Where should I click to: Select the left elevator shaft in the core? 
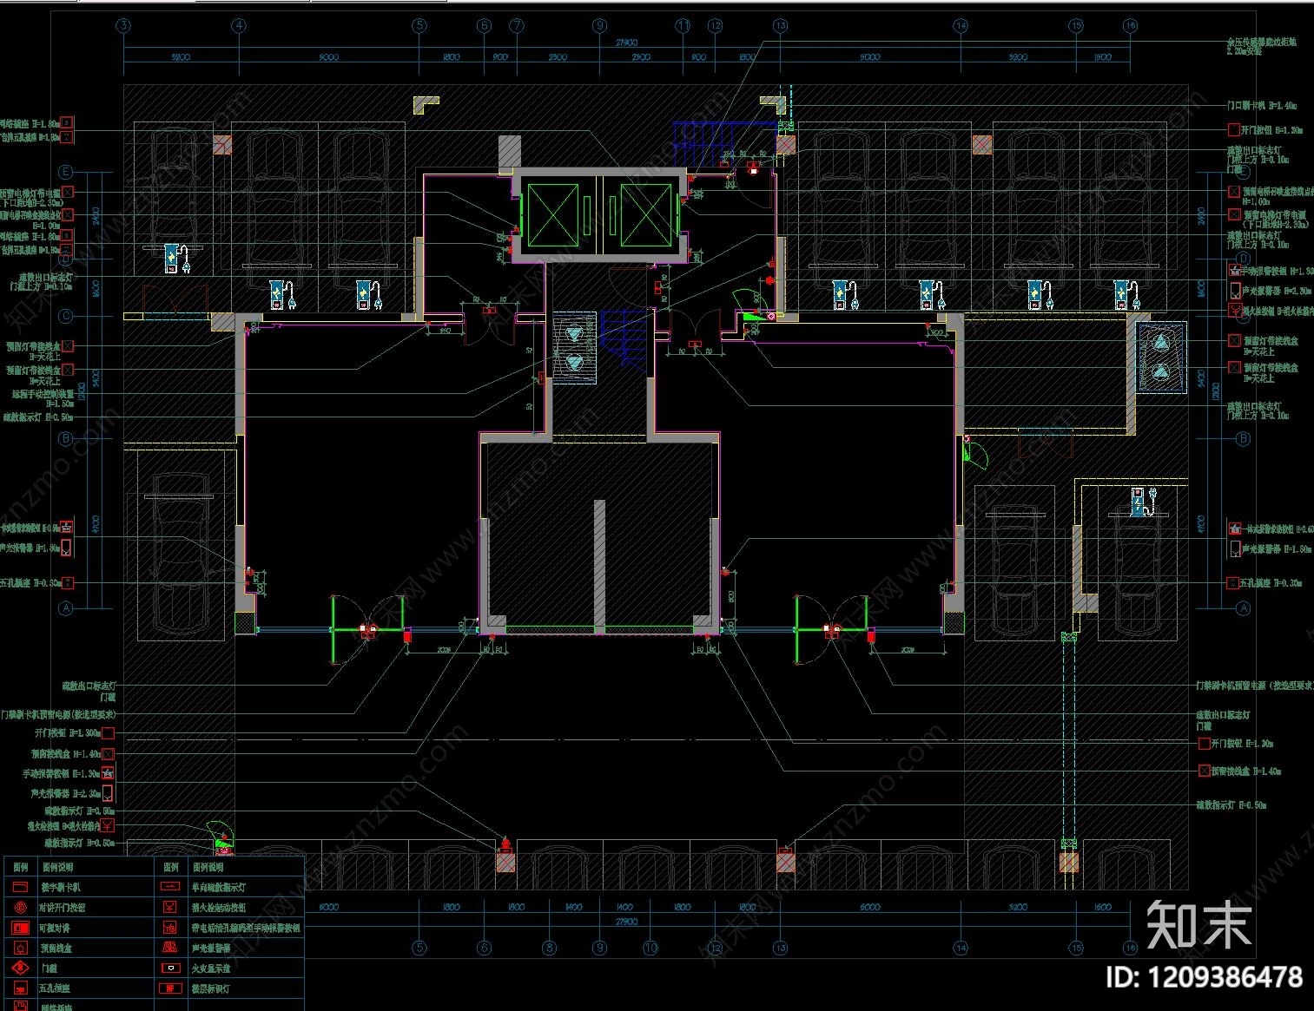tap(553, 214)
